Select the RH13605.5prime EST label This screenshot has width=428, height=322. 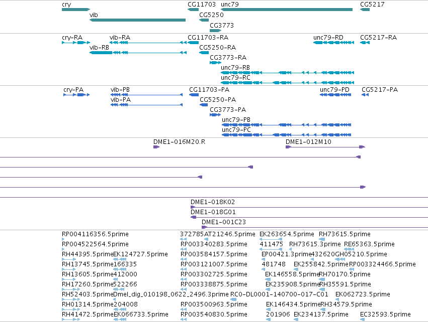(x=88, y=274)
